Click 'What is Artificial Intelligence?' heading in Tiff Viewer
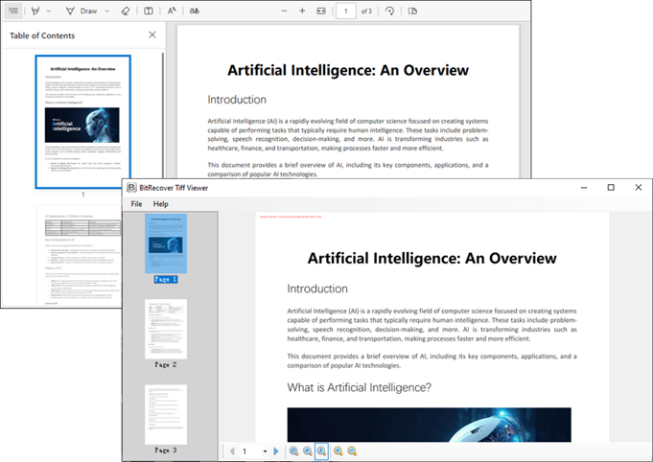653x462 pixels. pyautogui.click(x=359, y=387)
